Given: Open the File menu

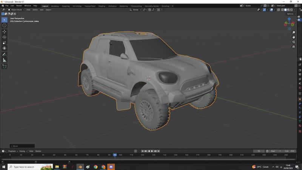Looking at the screenshot, I should (7, 6).
